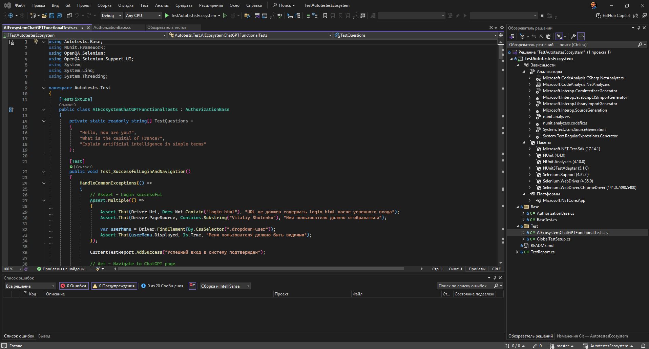Click the GitHub Copilot icon
The image size is (649, 349).
tap(599, 16)
